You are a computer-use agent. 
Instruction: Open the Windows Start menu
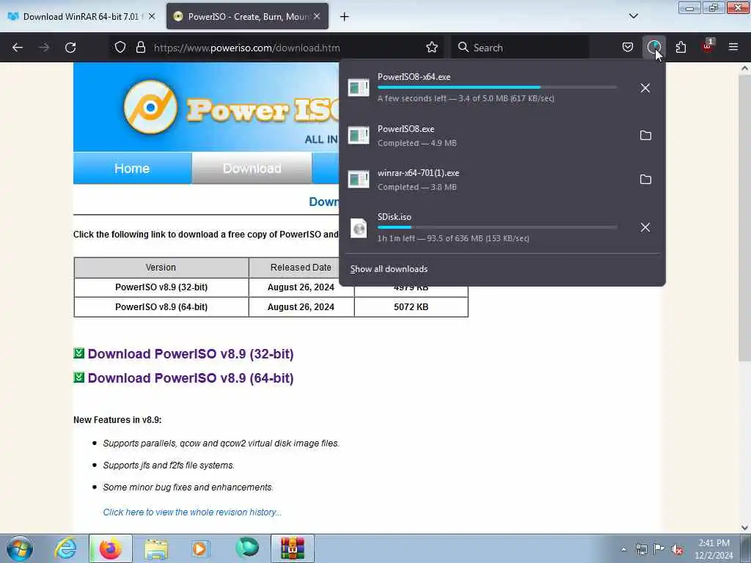(x=20, y=548)
